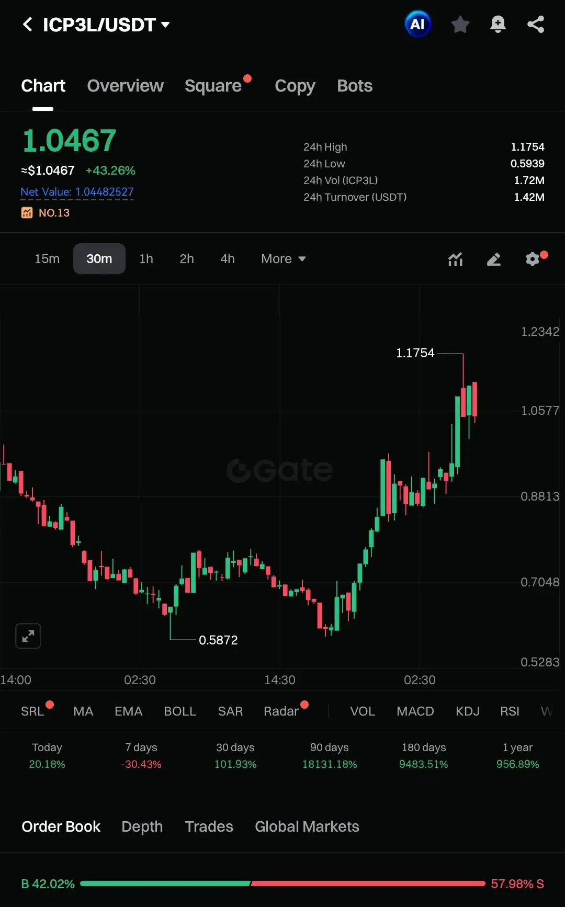Open the AI assistant icon

click(x=417, y=24)
